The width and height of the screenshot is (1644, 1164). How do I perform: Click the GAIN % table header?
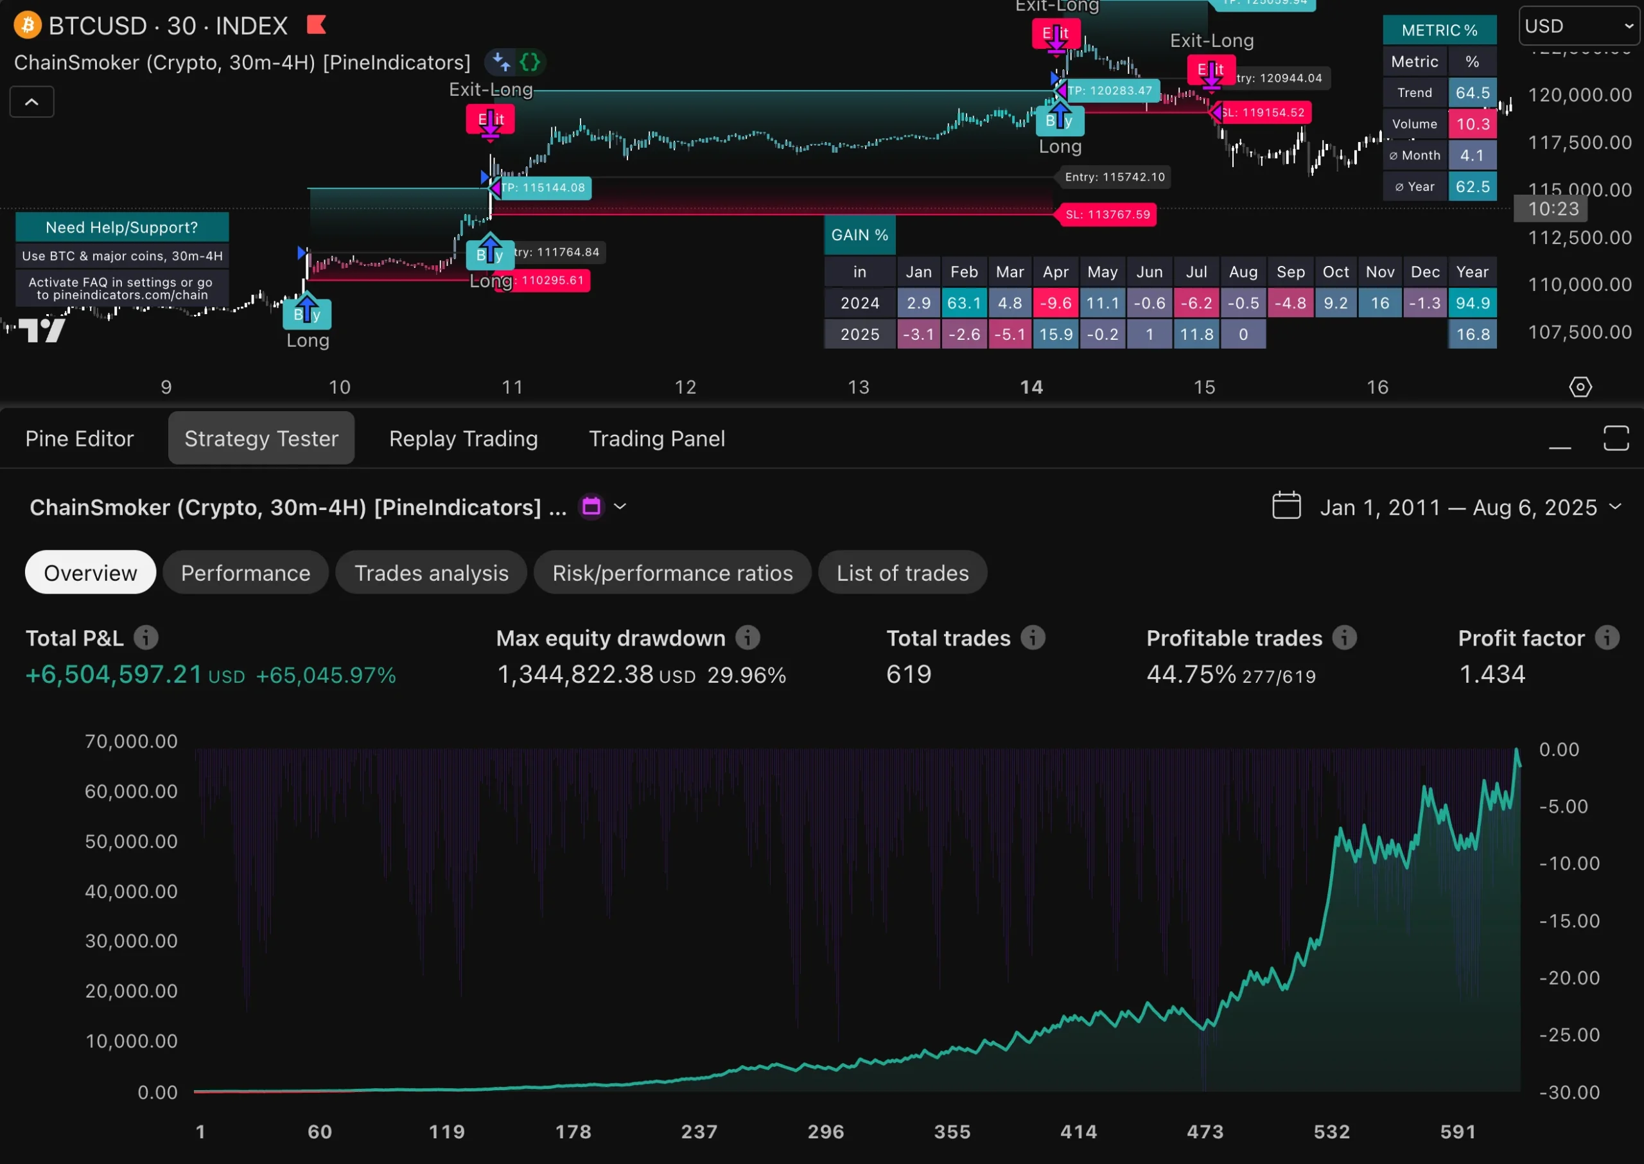pos(860,235)
